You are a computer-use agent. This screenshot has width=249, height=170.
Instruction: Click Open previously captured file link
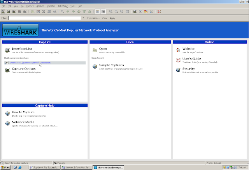(103, 49)
